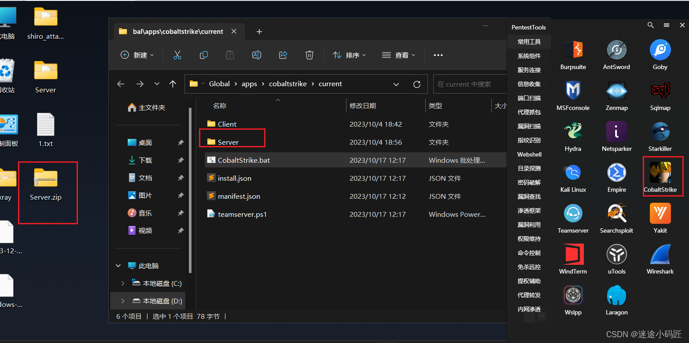The height and width of the screenshot is (343, 689).
Task: Open the 排序 sorting dropdown
Action: pyautogui.click(x=349, y=55)
